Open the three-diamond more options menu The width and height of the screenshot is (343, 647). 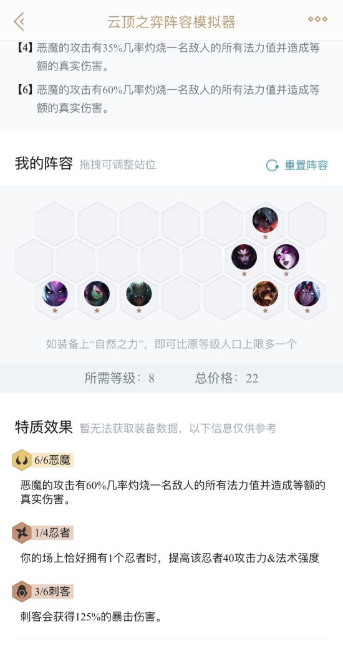click(x=317, y=19)
